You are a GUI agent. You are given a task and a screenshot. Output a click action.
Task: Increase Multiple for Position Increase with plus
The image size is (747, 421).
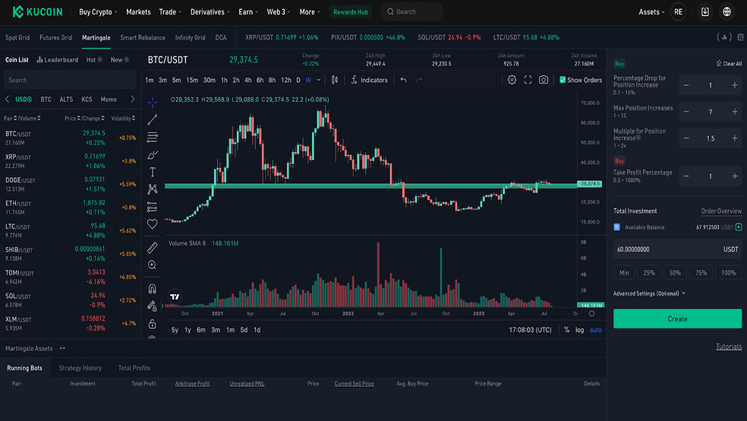click(735, 138)
